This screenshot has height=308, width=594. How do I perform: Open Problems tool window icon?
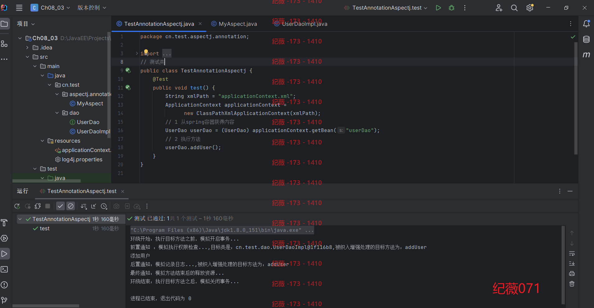pos(4,285)
